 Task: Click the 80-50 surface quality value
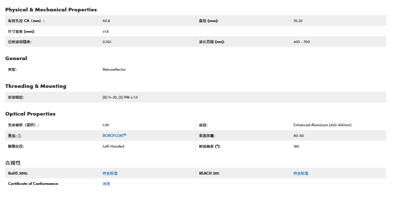[x=298, y=136]
